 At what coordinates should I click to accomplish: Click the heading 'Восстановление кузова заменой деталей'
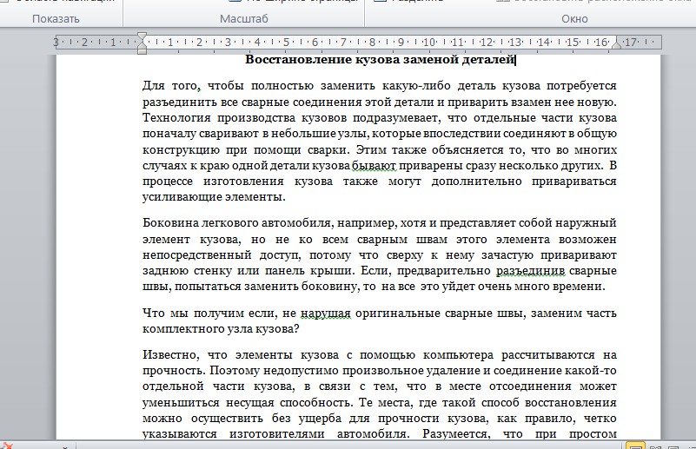click(x=380, y=59)
